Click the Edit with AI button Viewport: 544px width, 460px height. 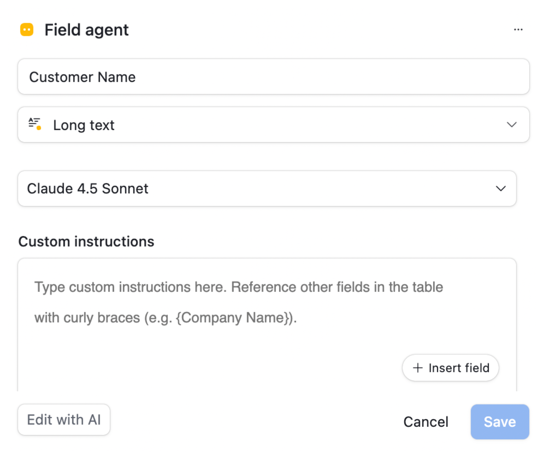tap(64, 420)
